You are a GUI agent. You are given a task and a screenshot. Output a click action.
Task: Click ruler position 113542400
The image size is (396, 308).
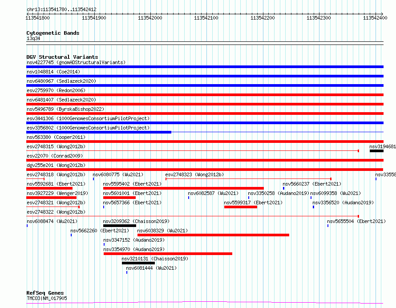375,18
